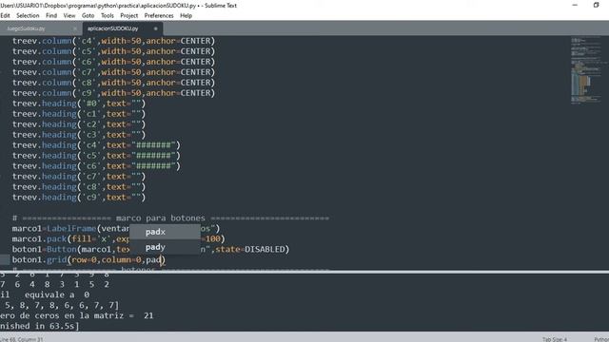Open the Selection menu
This screenshot has width=609, height=342.
coord(28,15)
